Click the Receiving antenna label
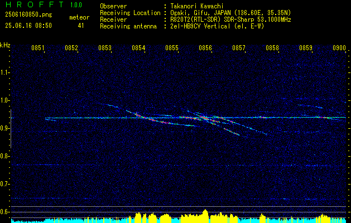Image resolution: width=351 pixels, height=223 pixels. 128,26
